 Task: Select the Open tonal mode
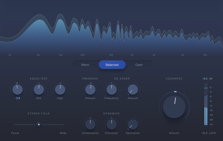click(139, 65)
